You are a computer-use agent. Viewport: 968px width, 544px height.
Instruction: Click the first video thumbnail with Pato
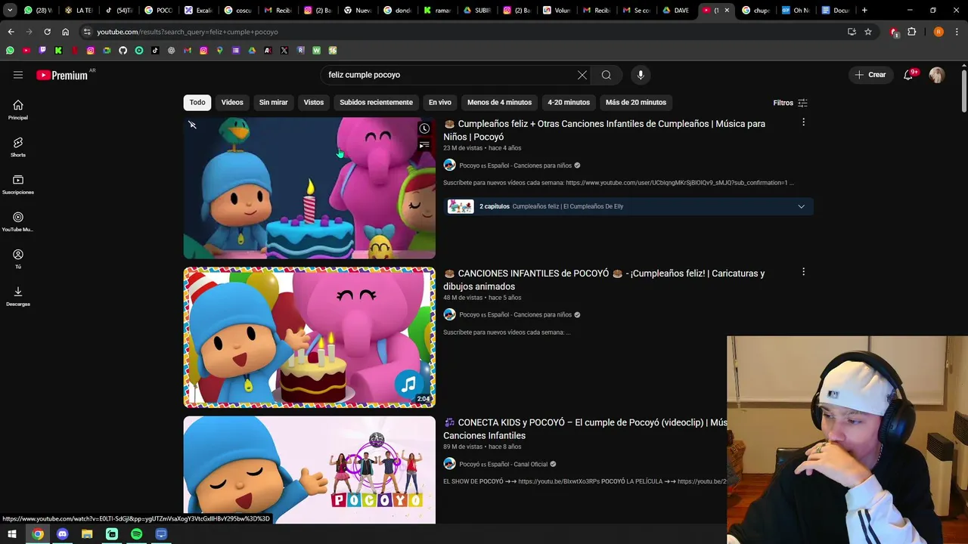point(309,188)
